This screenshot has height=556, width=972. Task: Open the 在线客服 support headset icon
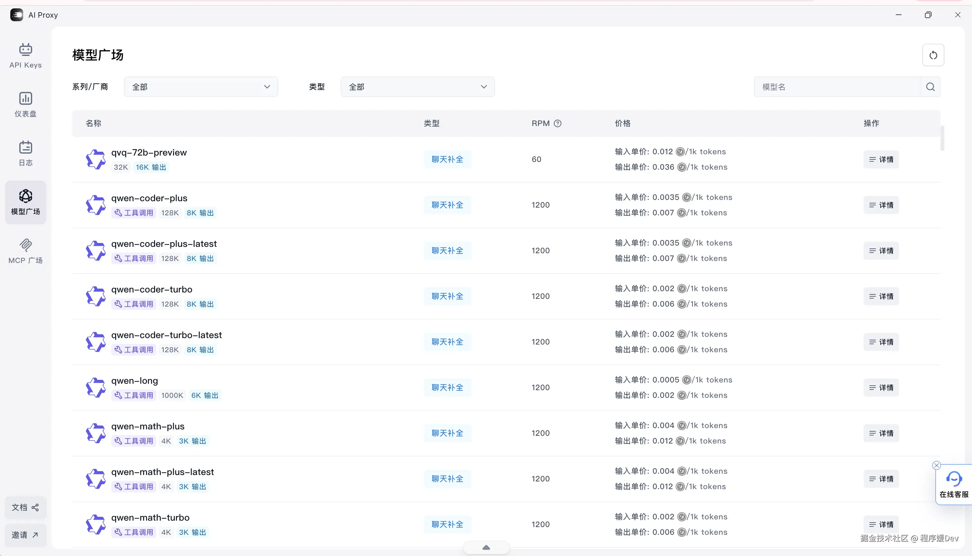pos(954,479)
